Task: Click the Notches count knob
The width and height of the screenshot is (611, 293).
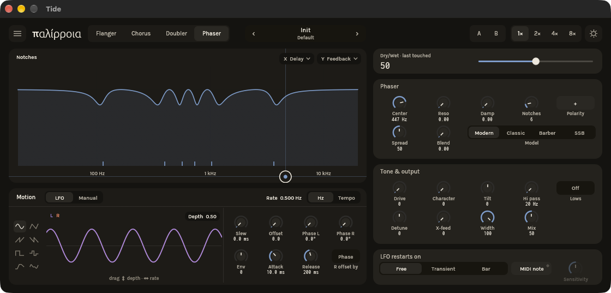Action: [531, 103]
